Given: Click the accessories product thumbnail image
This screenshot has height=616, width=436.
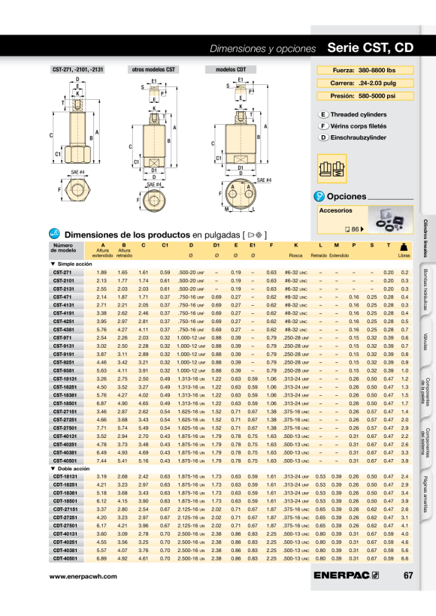Looking at the screenshot, I should (390, 219).
